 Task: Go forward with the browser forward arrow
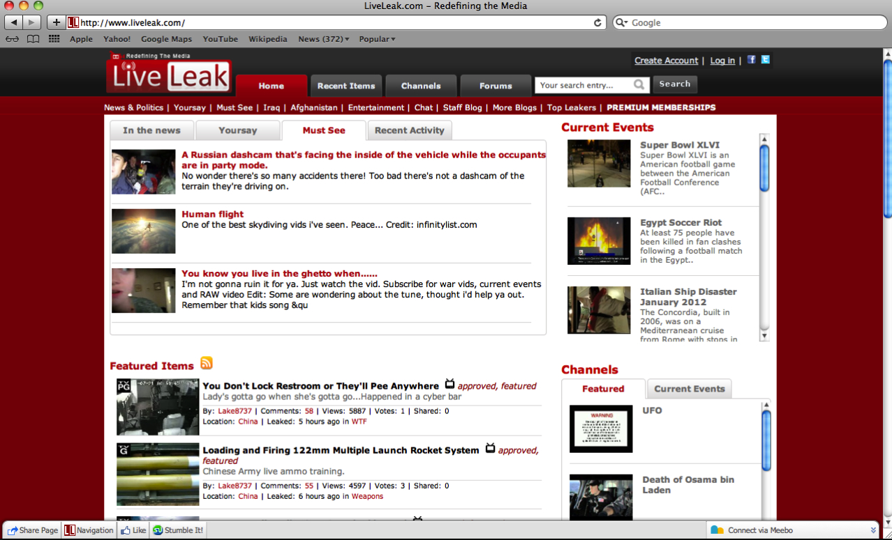pos(32,22)
